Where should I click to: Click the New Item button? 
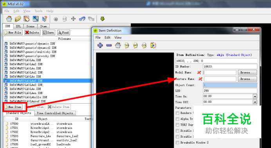coord(13,107)
